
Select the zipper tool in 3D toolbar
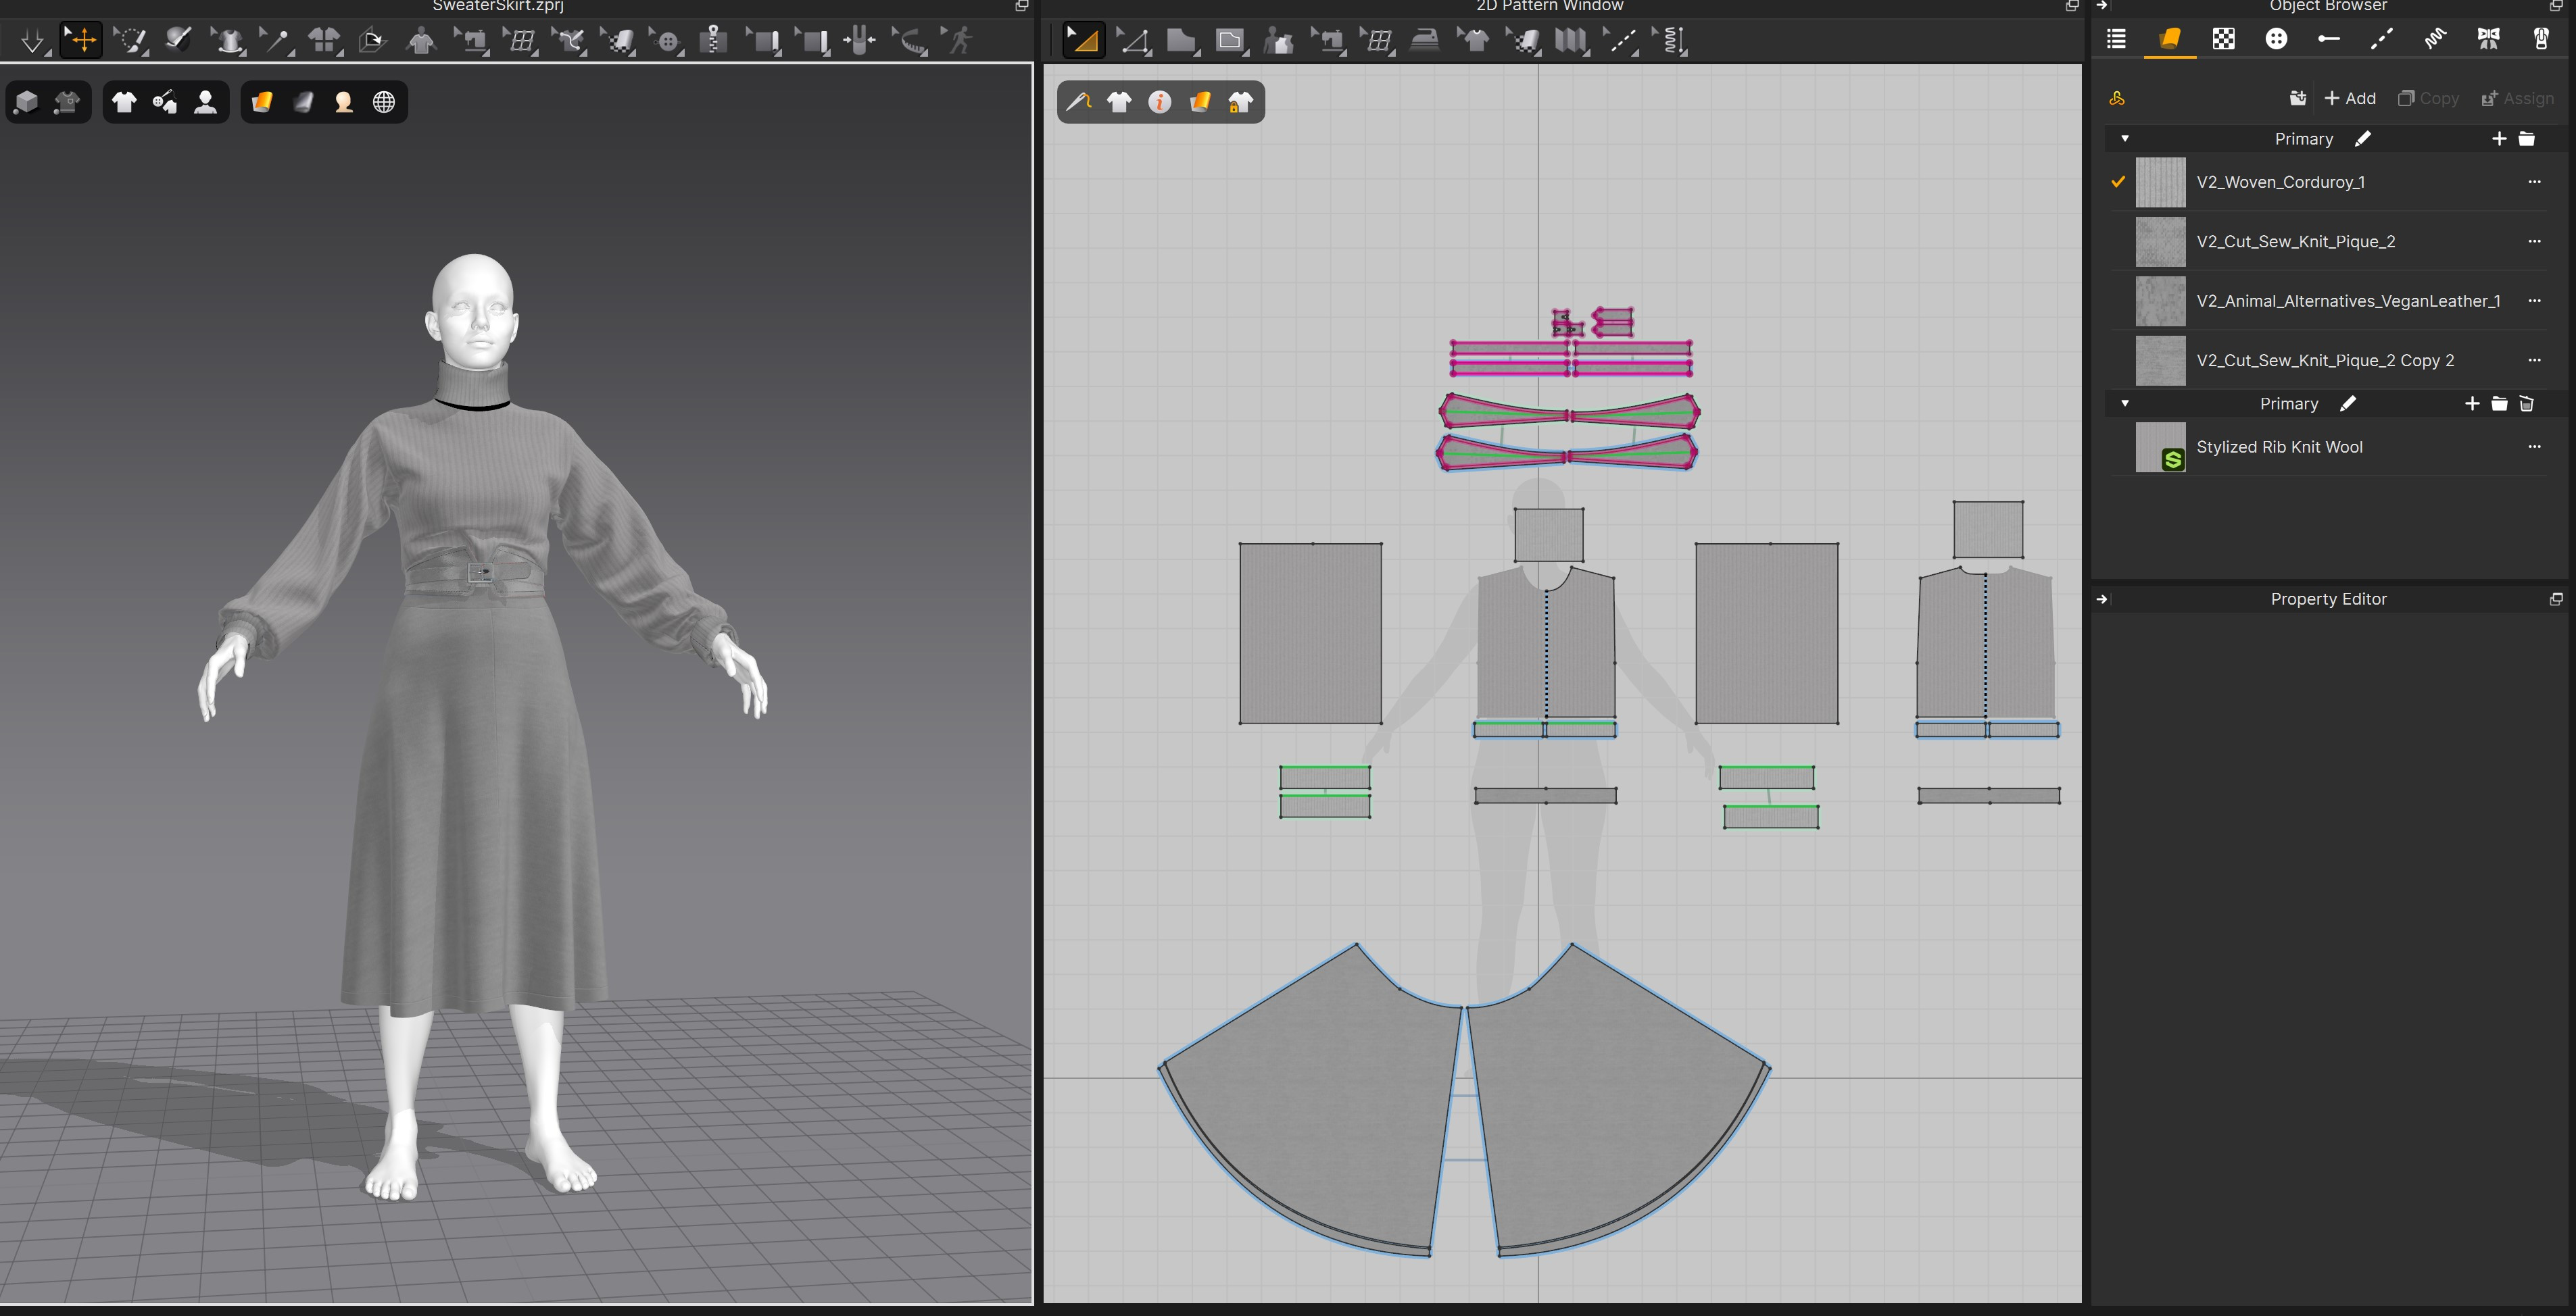click(x=712, y=40)
